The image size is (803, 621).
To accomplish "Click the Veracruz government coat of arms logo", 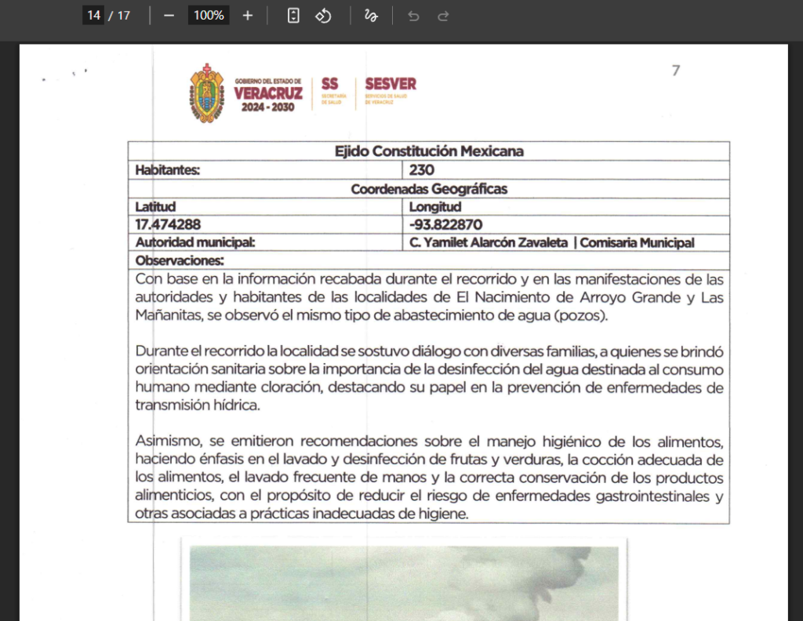I will 207,93.
